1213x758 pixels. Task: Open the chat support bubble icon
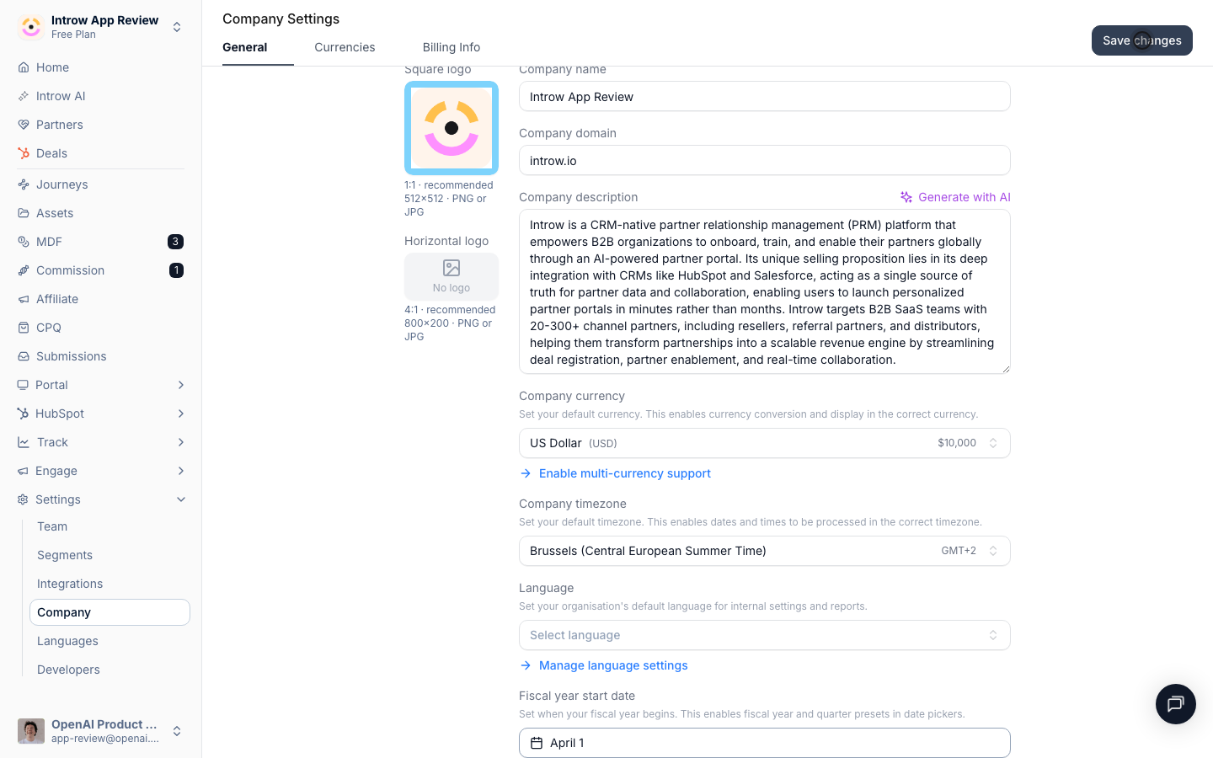[1176, 704]
